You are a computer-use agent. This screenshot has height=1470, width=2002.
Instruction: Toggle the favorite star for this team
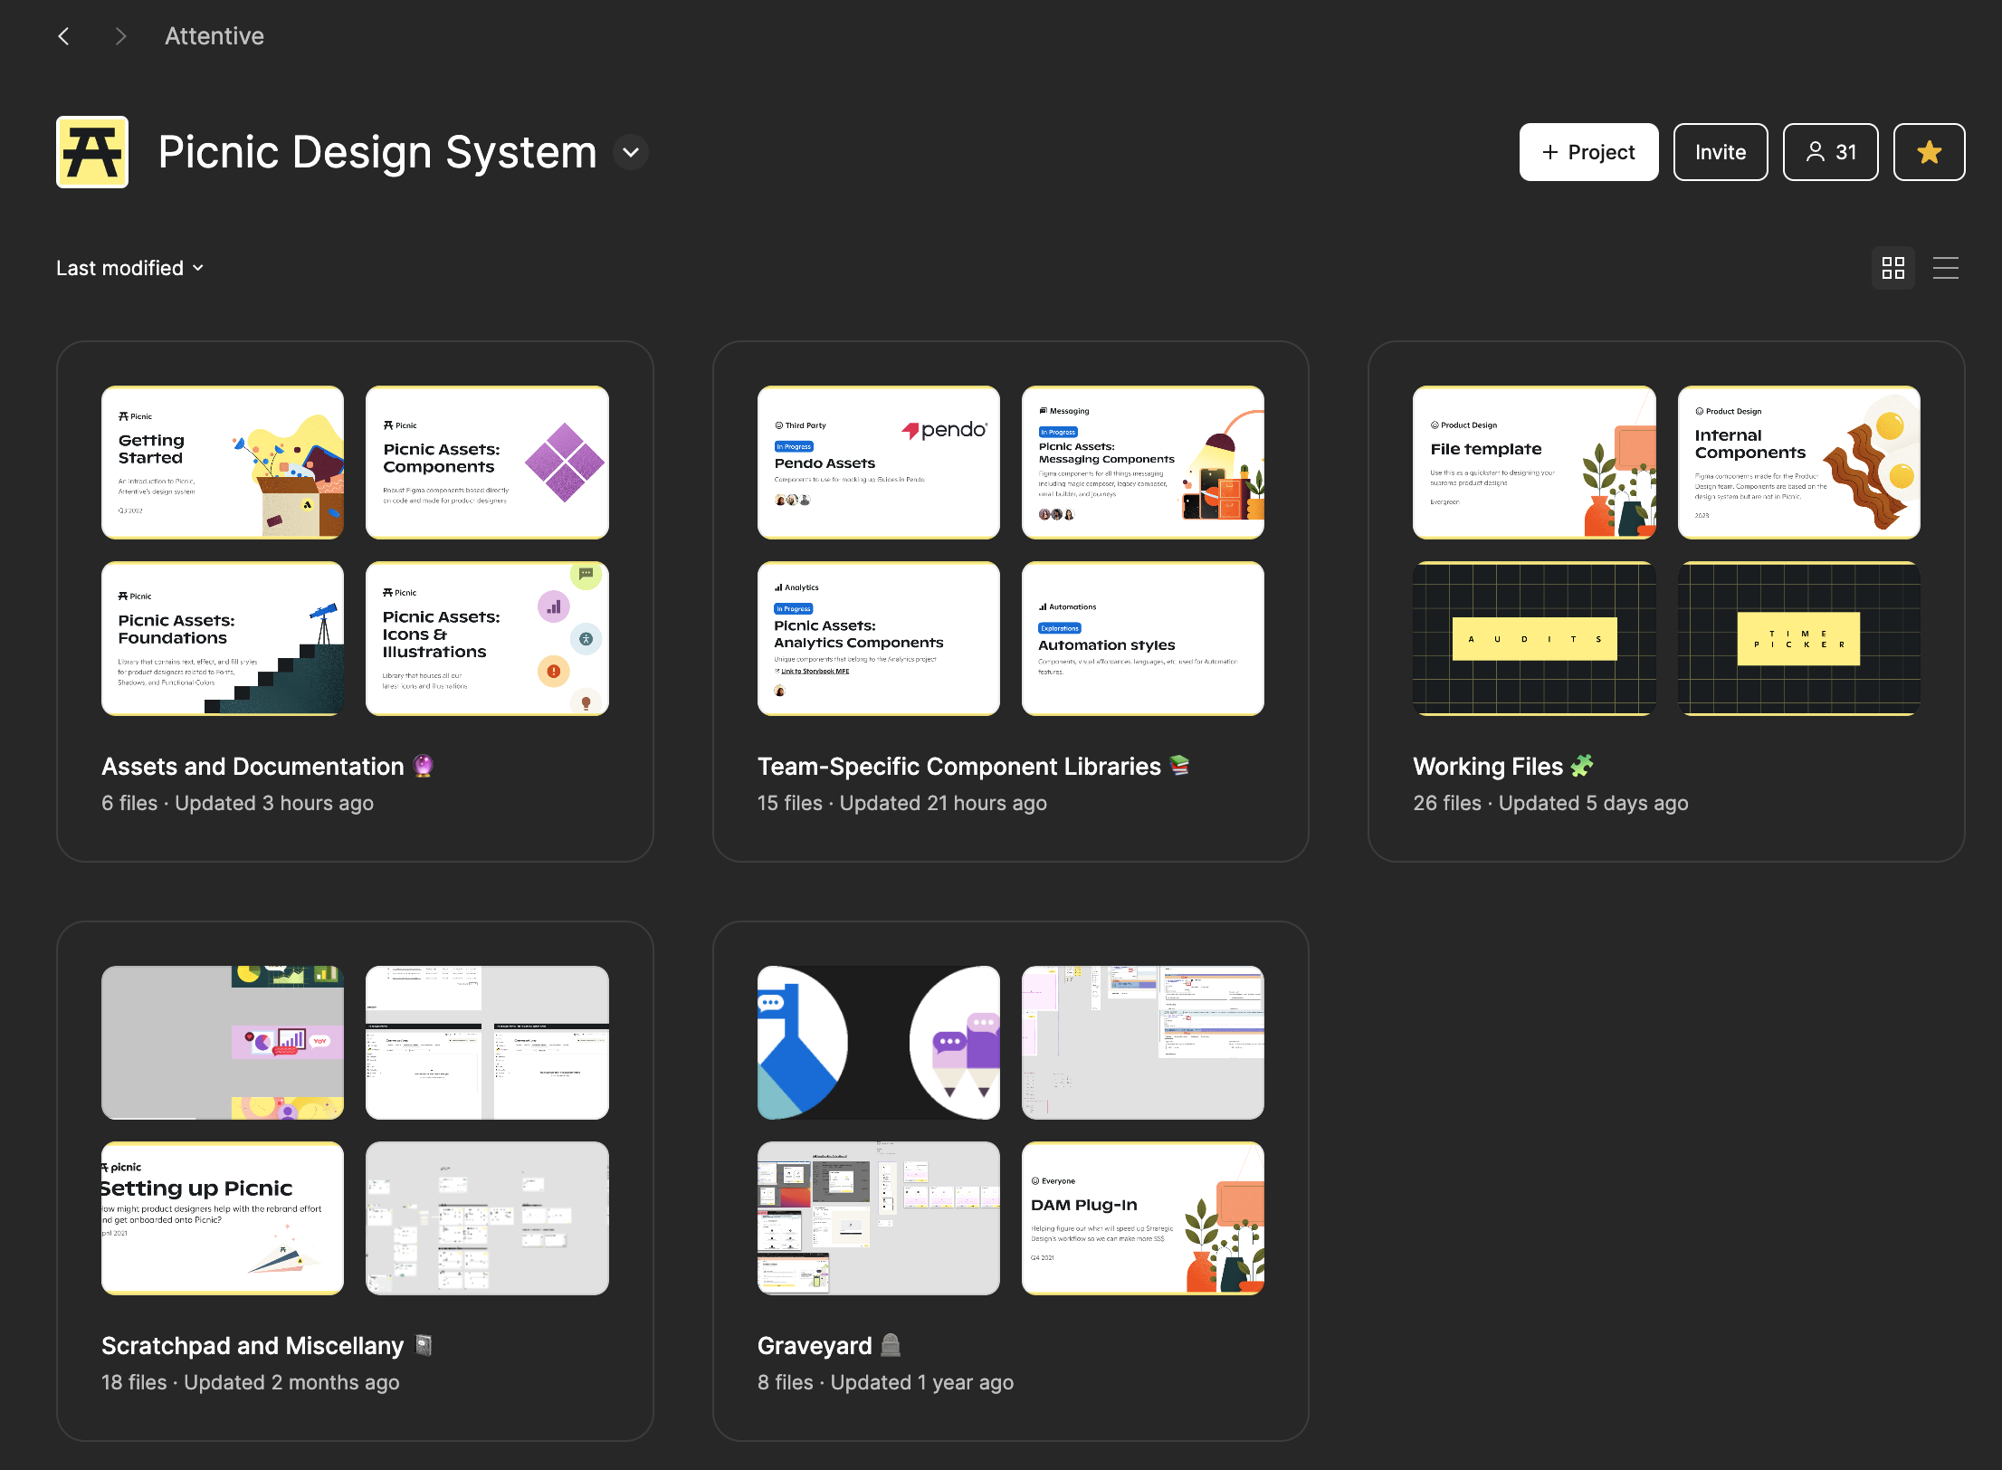1929,152
